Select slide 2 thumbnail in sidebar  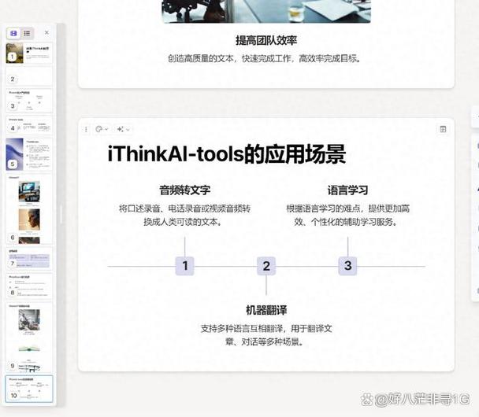(29, 76)
